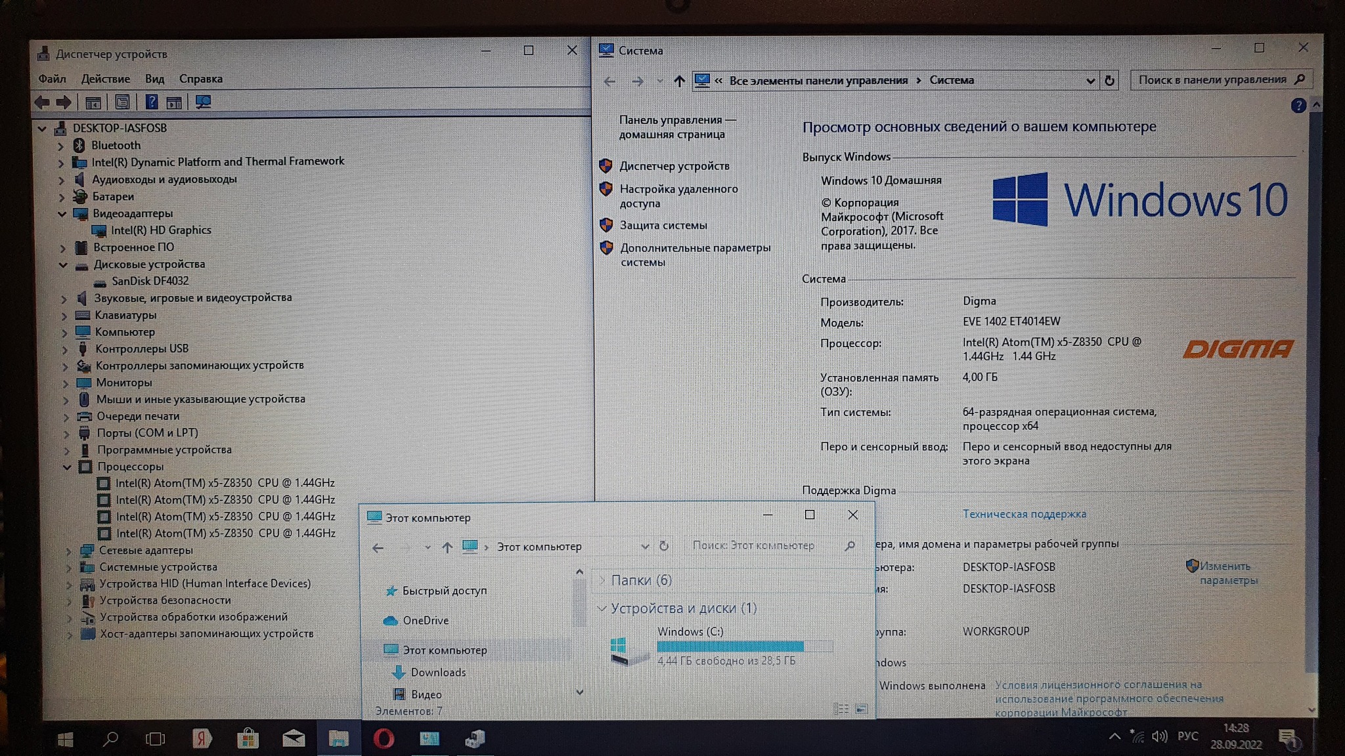Open Действие menu in Device Manager

105,79
